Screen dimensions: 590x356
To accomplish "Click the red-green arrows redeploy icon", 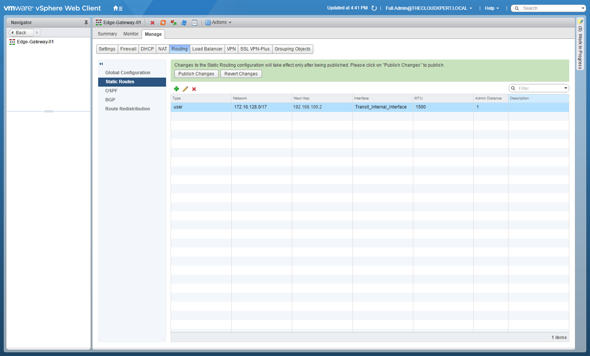I will click(174, 23).
